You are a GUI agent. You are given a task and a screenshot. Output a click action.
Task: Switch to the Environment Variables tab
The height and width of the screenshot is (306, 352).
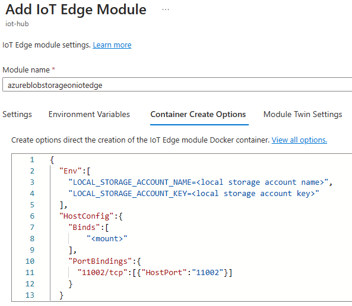(x=89, y=114)
